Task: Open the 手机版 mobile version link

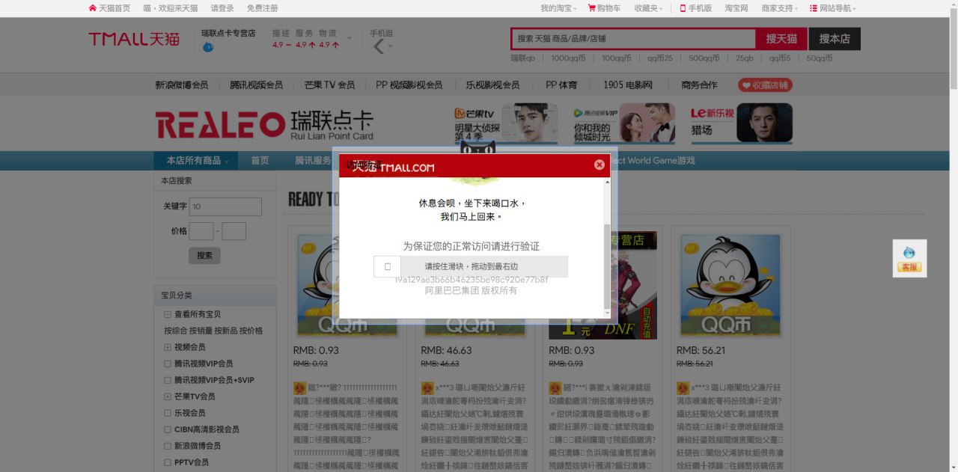Action: click(696, 8)
